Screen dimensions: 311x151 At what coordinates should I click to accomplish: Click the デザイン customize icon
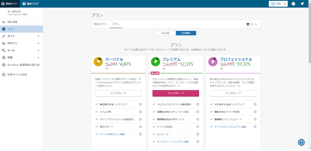[x=3, y=43]
